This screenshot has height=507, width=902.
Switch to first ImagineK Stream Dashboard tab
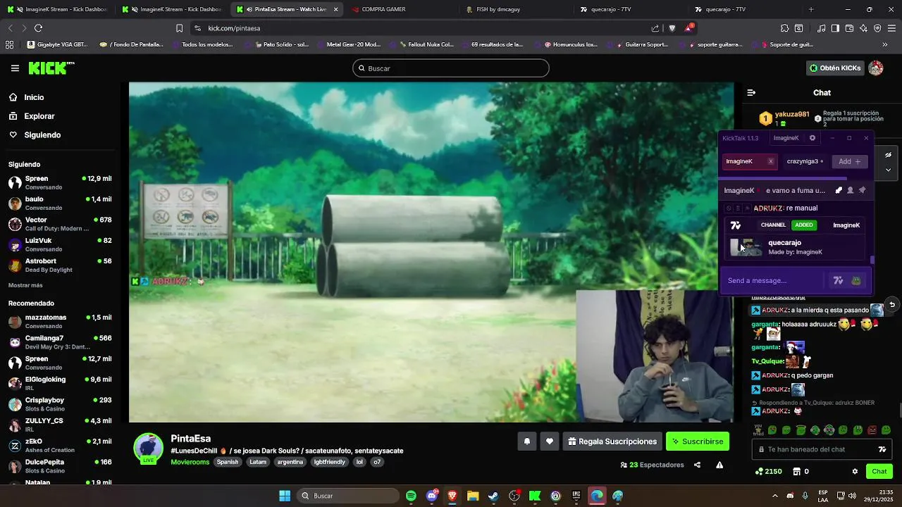coord(58,9)
